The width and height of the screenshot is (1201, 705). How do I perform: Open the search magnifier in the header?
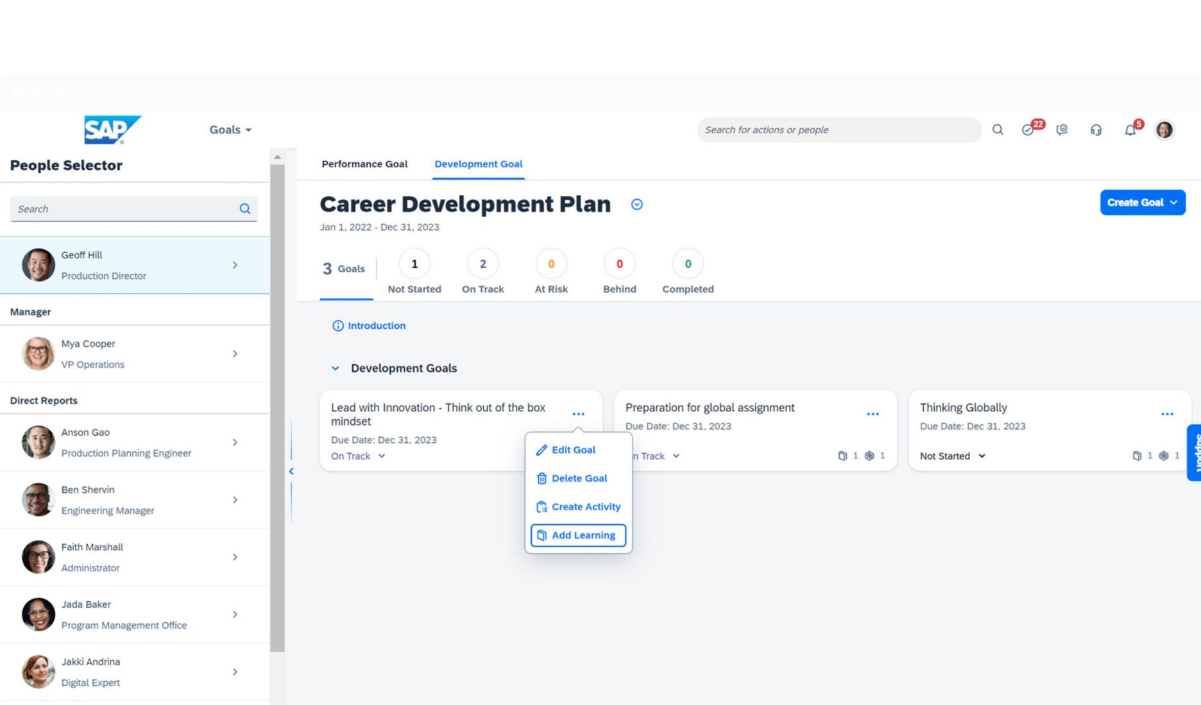point(998,129)
